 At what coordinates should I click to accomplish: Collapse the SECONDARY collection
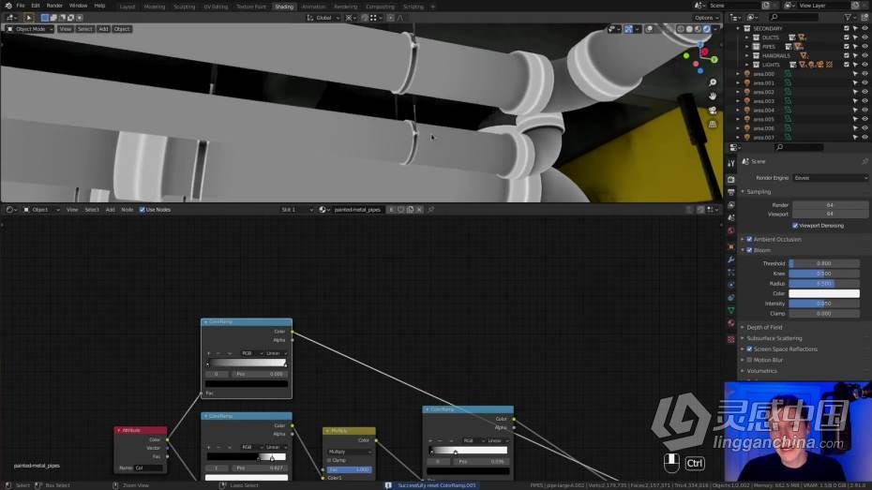(x=739, y=28)
